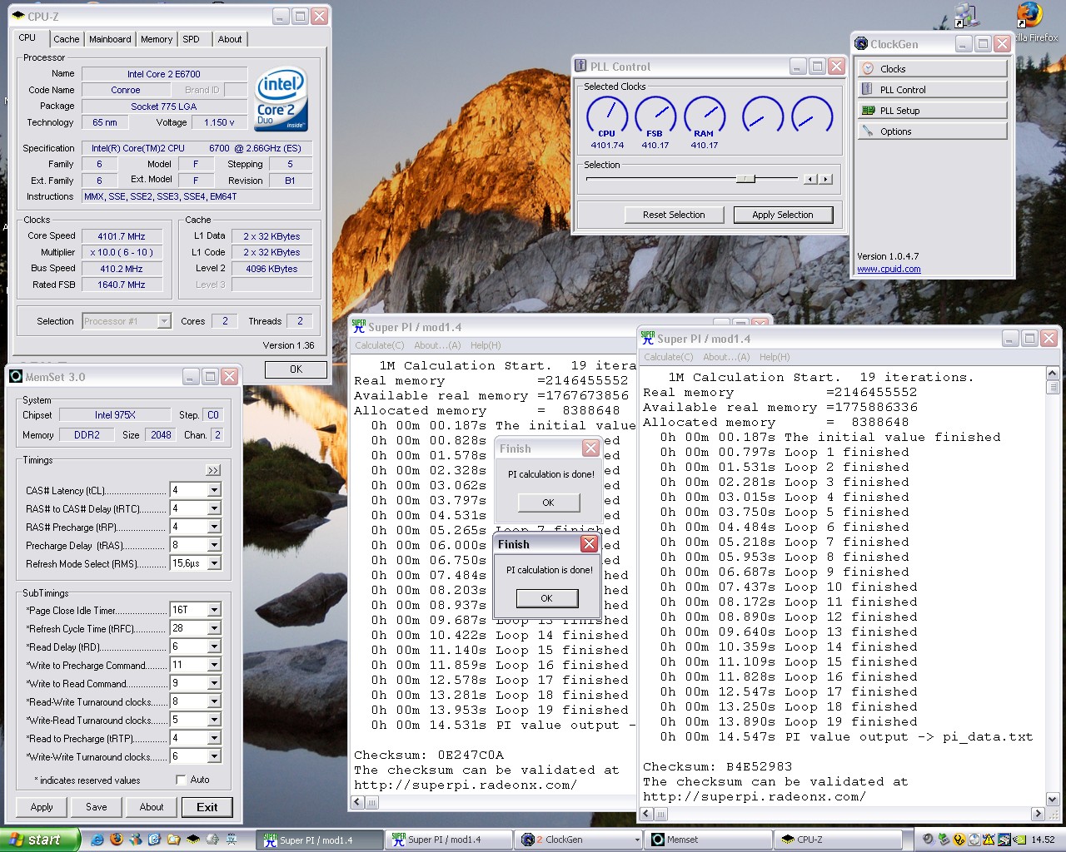Click front Super PI window title icon
Viewport: 1066px width, 852px height.
(647, 338)
